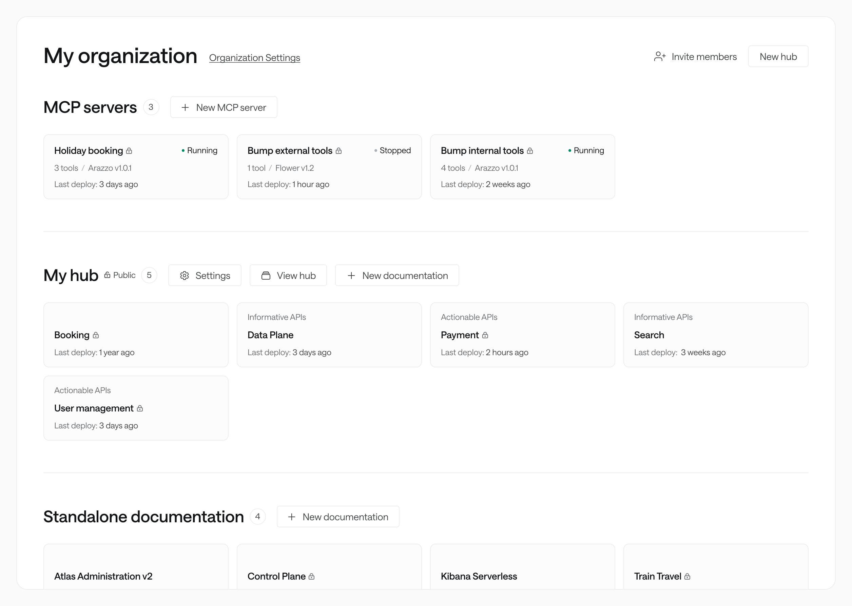The height and width of the screenshot is (606, 852).
Task: Click the gear icon in the Settings button
Action: pos(185,276)
